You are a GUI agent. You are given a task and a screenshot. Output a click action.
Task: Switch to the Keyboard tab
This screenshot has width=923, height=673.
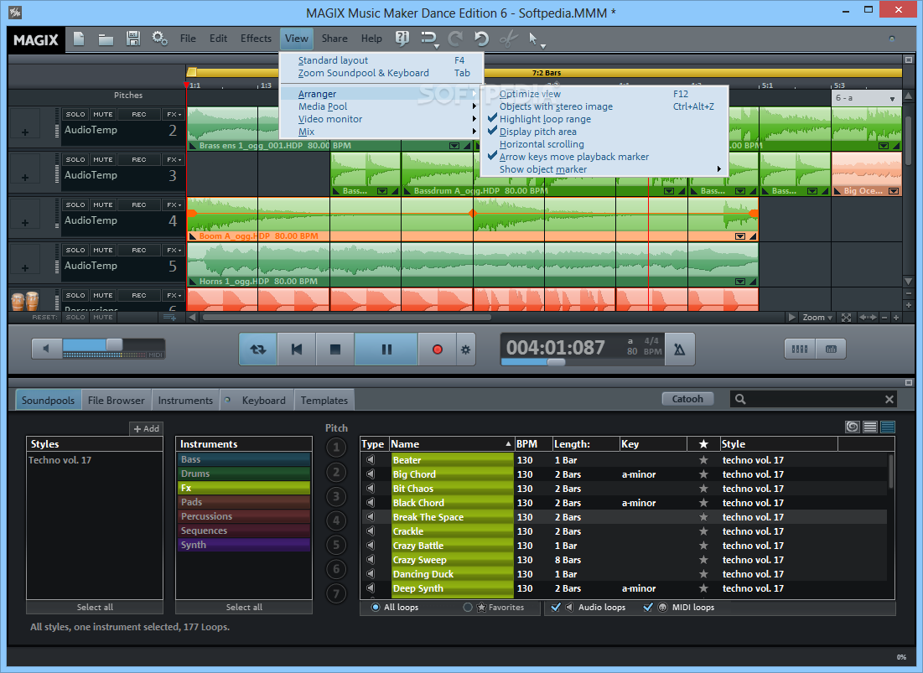tap(263, 400)
